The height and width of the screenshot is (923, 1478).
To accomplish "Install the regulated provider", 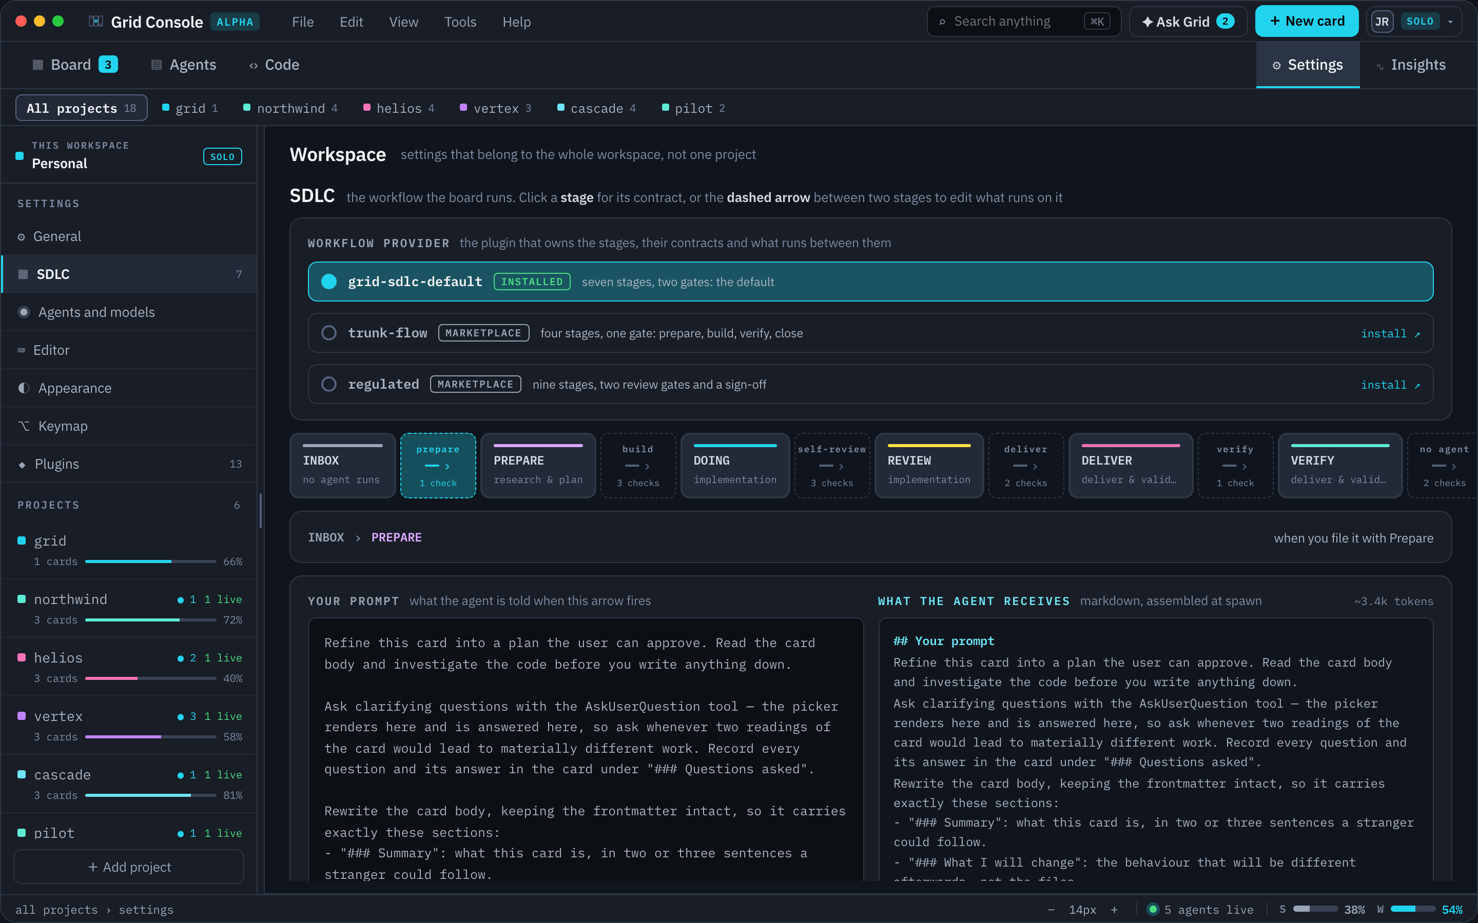I will point(1391,385).
